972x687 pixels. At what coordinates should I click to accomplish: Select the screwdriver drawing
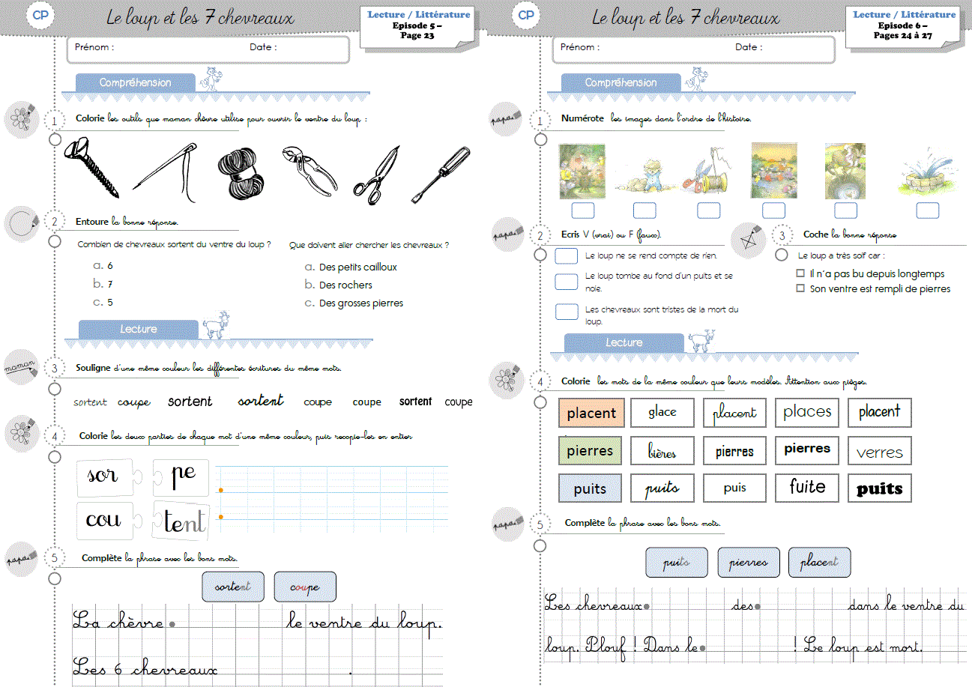click(x=441, y=174)
